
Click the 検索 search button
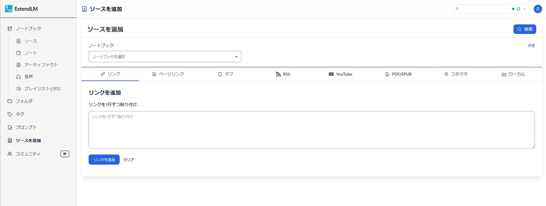(525, 29)
